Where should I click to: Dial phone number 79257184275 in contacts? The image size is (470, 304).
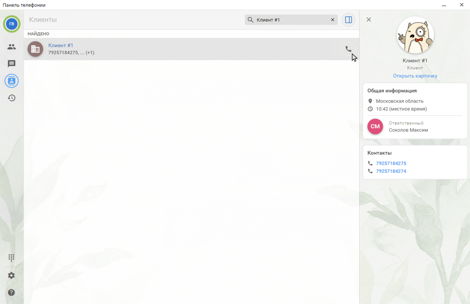pyautogui.click(x=391, y=163)
